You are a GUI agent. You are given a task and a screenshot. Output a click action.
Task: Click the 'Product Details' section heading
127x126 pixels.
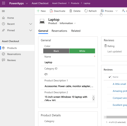[51, 115]
